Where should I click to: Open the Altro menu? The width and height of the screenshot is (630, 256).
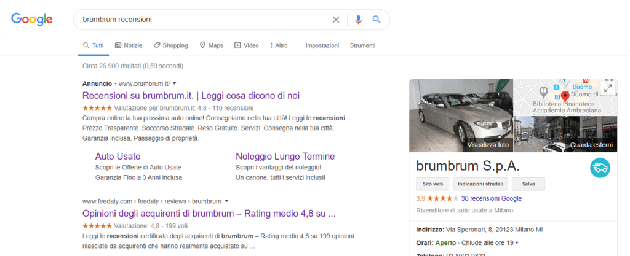tap(279, 45)
